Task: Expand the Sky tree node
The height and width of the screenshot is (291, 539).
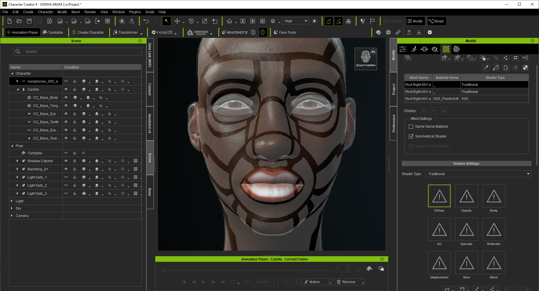Action: (12, 208)
